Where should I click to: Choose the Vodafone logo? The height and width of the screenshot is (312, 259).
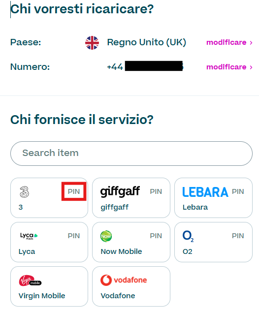point(124,280)
